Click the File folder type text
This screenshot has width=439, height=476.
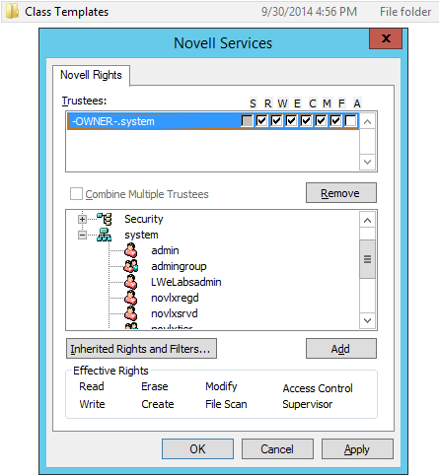tap(405, 12)
